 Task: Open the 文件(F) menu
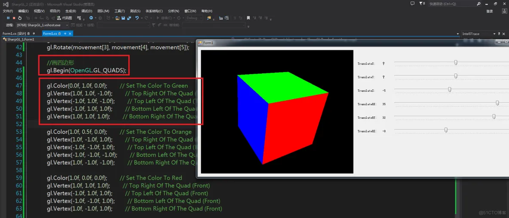click(8, 11)
